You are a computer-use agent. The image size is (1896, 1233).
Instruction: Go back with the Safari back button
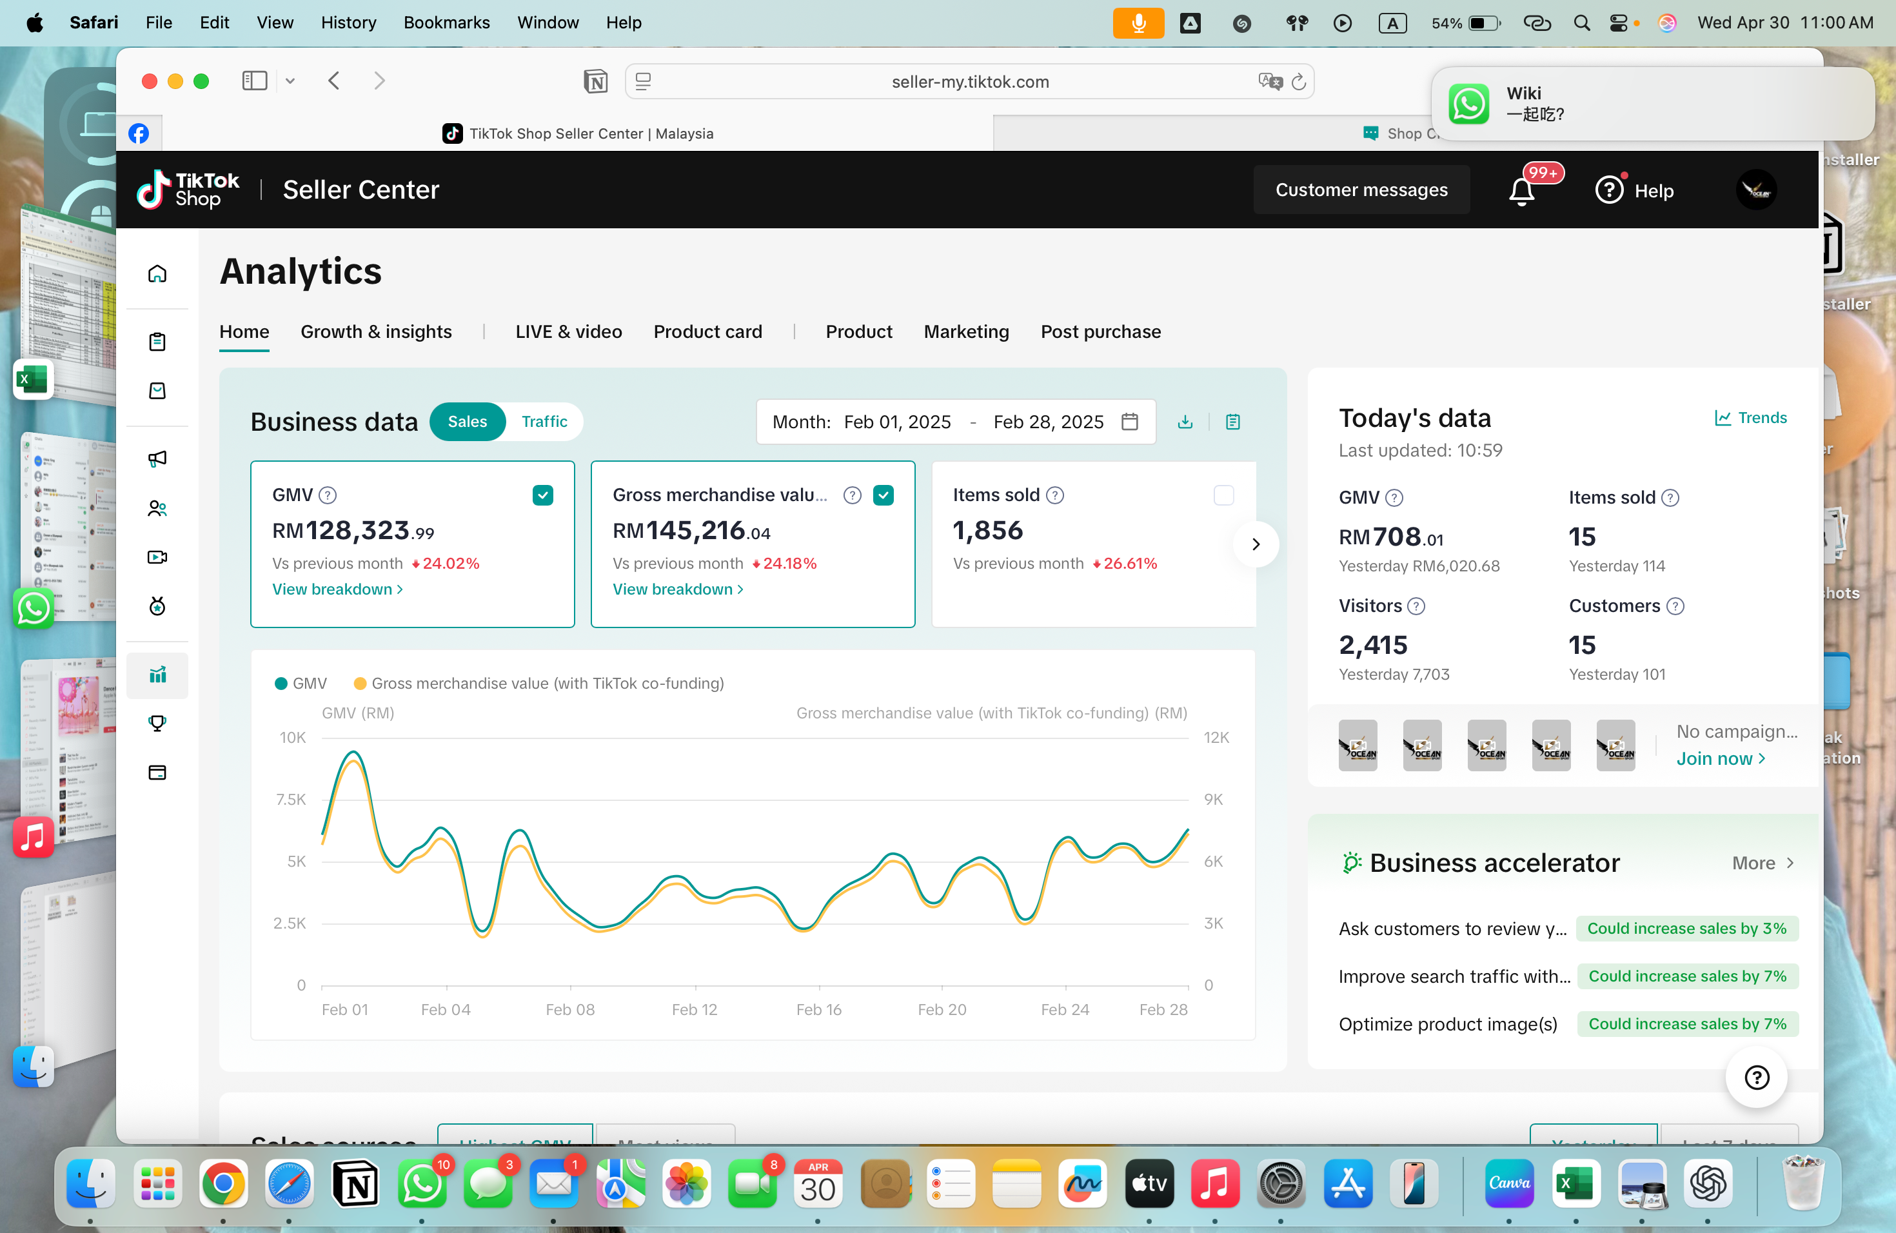tap(334, 81)
